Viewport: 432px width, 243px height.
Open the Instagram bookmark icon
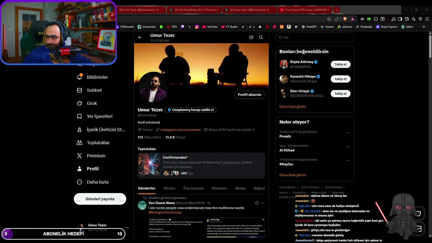point(197,27)
